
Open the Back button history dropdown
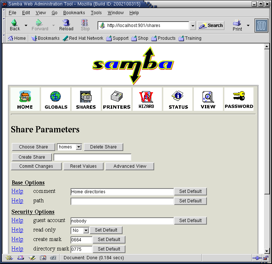26,26
